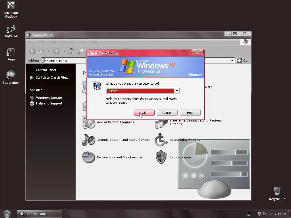Viewport: 291px width, 218px height.
Task: Open the File menu in Control Panel
Action: click(x=32, y=42)
